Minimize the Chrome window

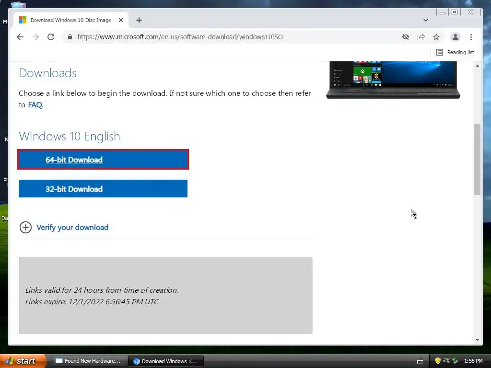point(443,12)
